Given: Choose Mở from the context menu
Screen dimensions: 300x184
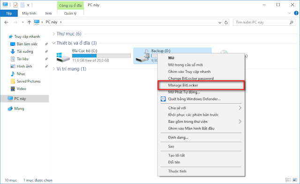Looking at the screenshot, I should point(201,58).
